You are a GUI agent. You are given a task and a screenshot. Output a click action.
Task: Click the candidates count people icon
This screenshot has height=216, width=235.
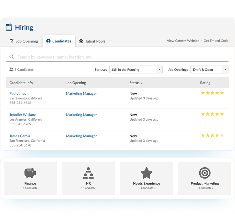coord(12,69)
